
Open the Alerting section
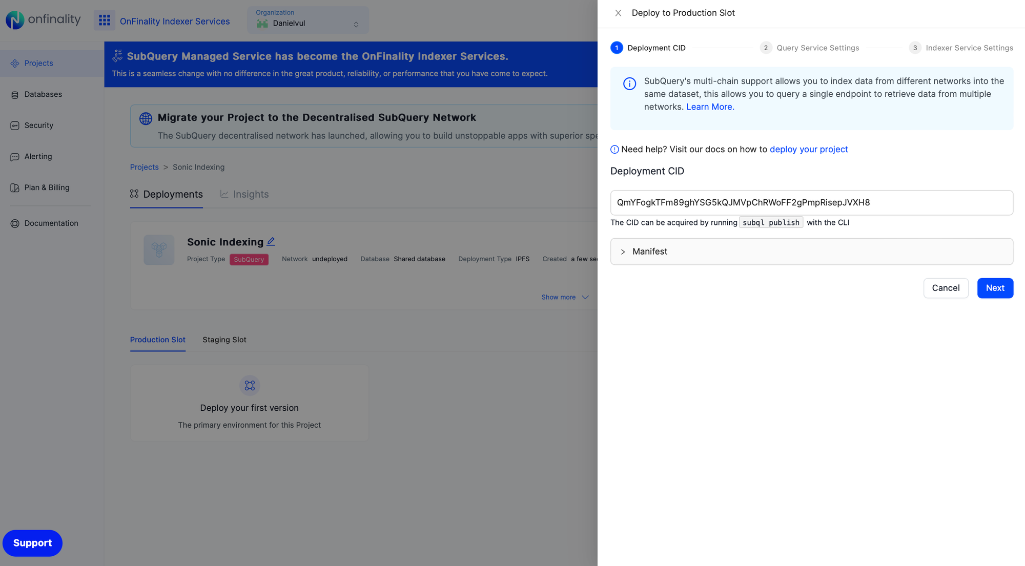pyautogui.click(x=38, y=156)
